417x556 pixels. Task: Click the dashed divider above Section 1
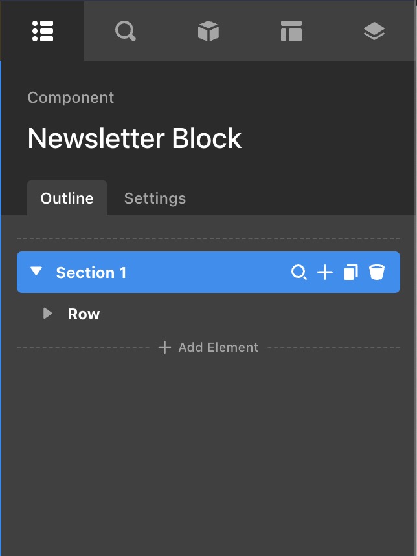(x=208, y=239)
